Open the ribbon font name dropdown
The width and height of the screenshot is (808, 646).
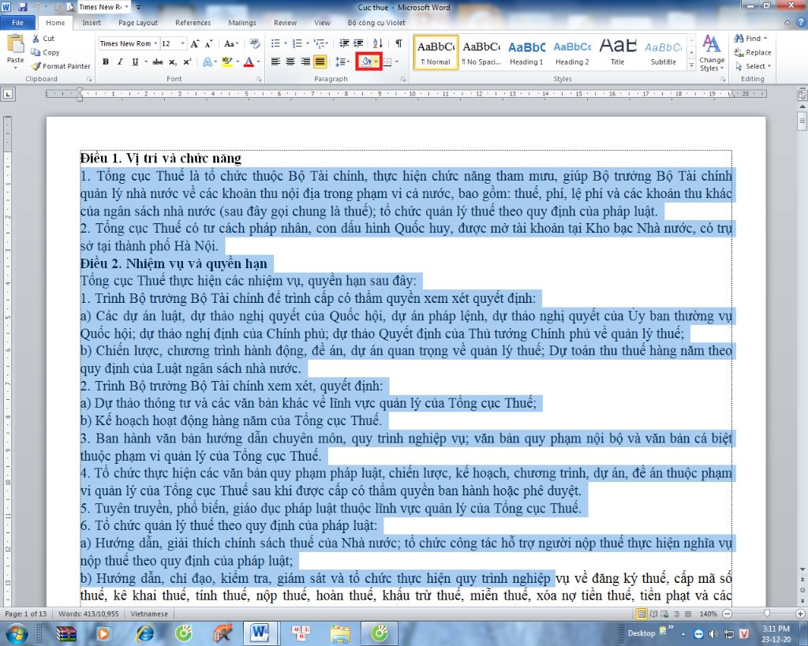pos(155,44)
